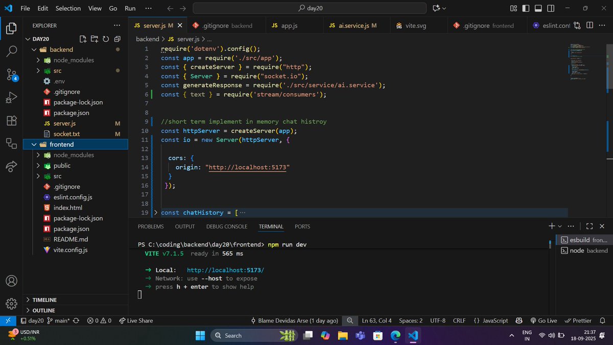Open Microsoft Edge from taskbar

(395, 335)
